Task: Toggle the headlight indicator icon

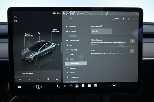Action: pyautogui.click(x=15, y=17)
